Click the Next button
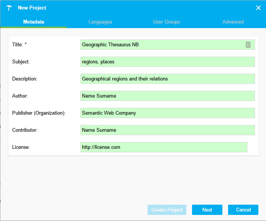 tap(207, 210)
